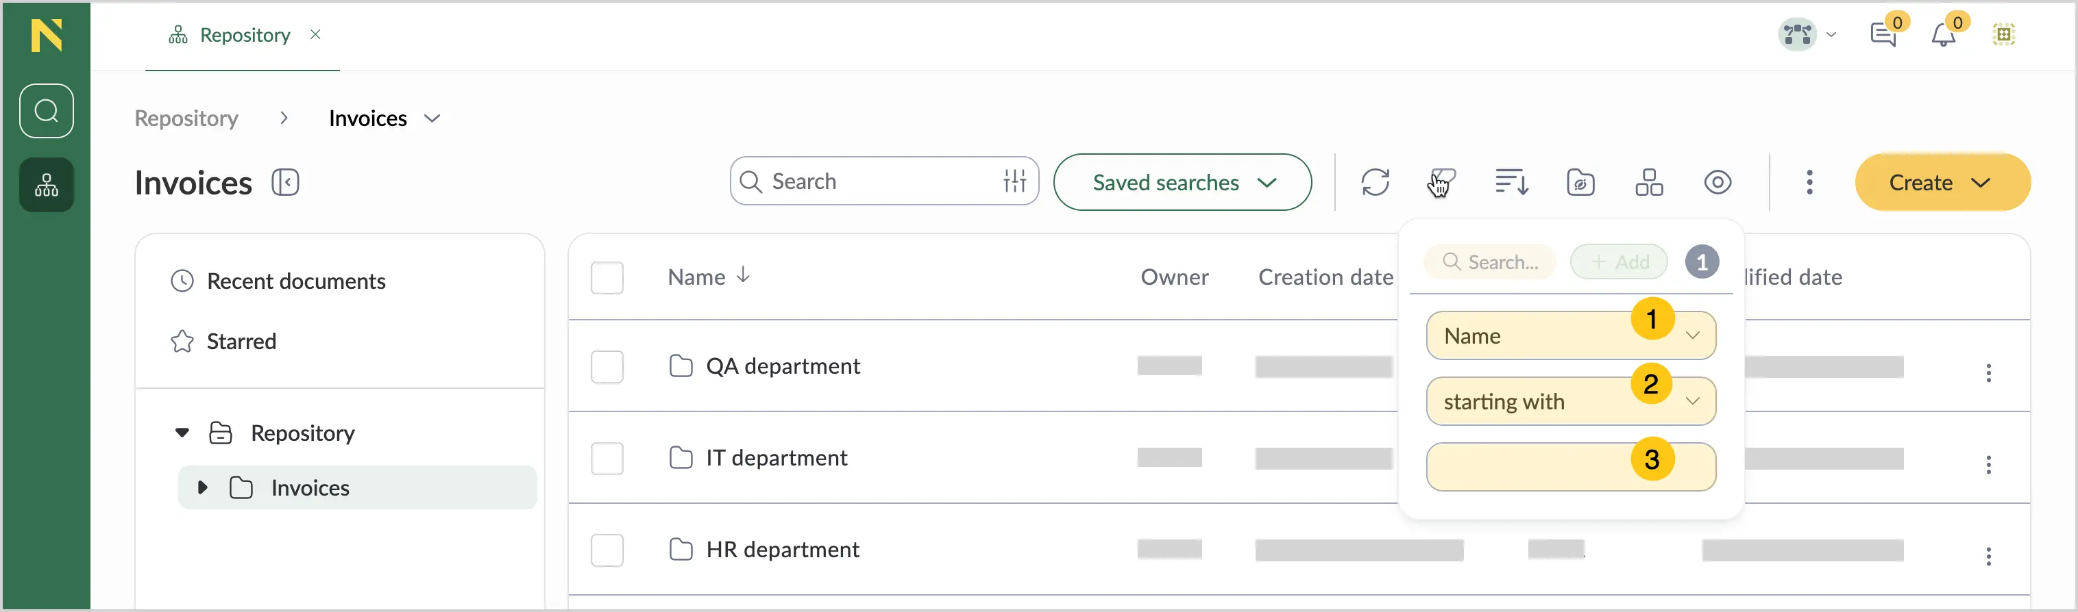Open the Create dropdown button

(x=1942, y=183)
